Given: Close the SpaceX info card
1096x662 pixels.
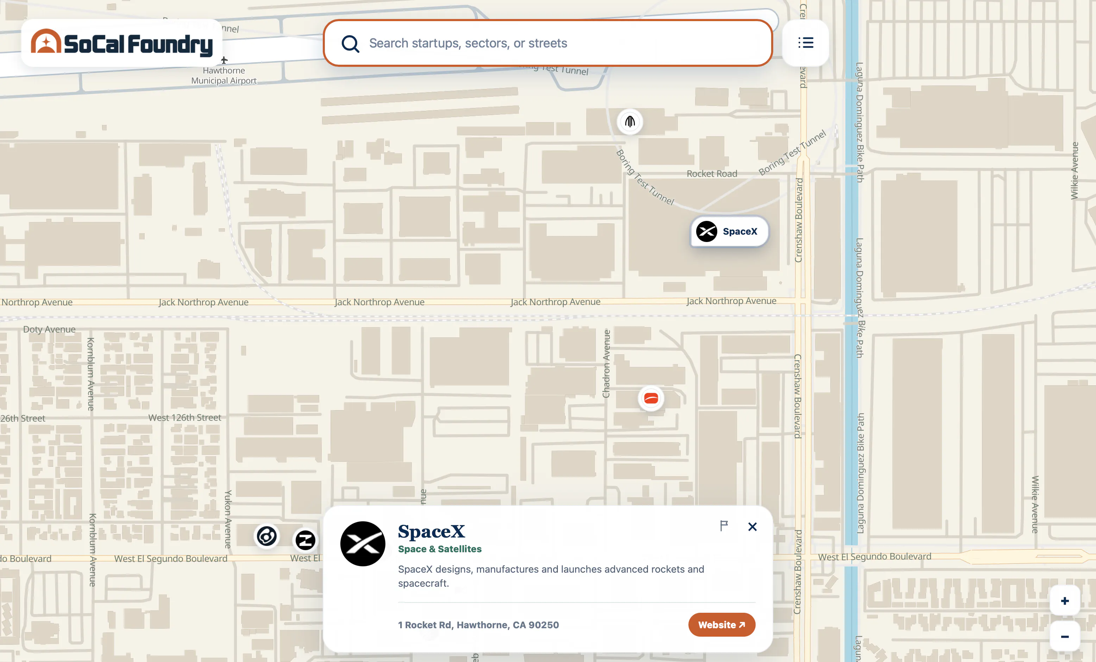Looking at the screenshot, I should coord(752,526).
